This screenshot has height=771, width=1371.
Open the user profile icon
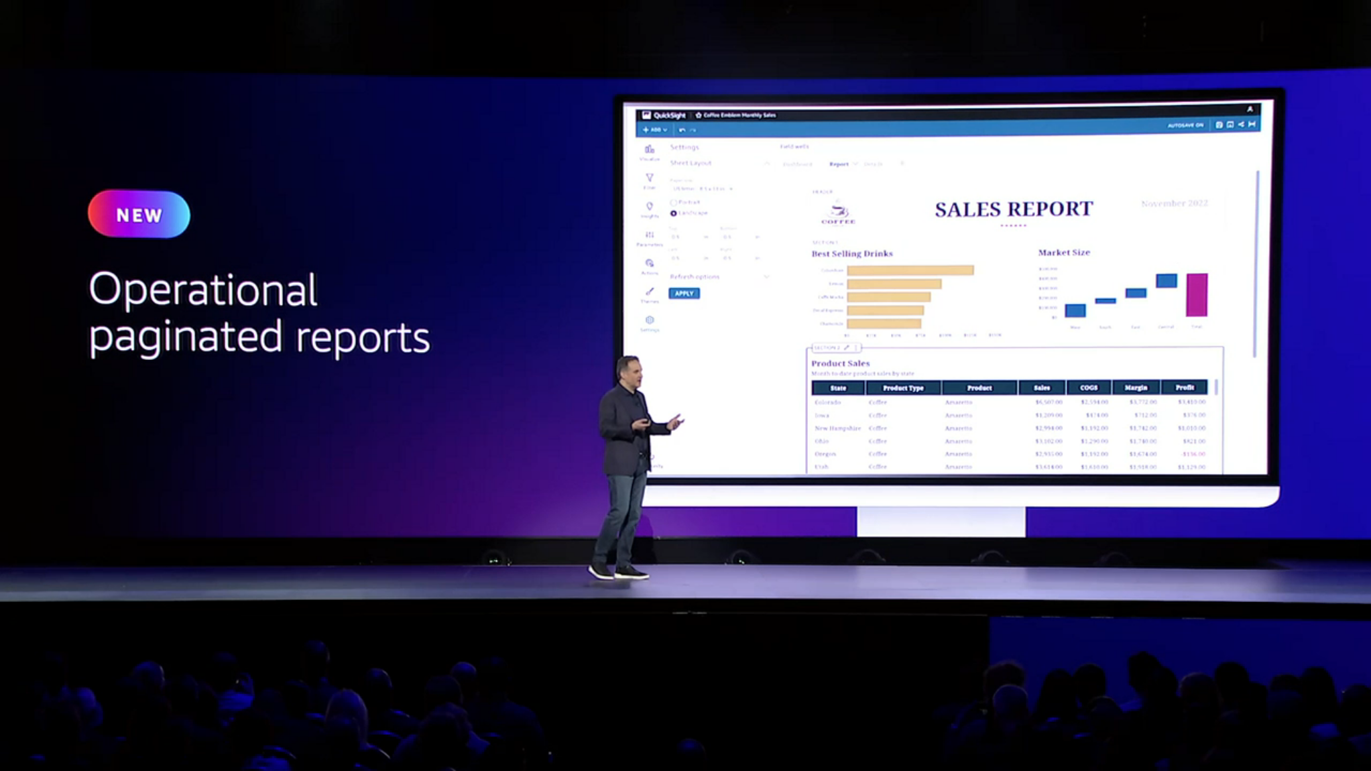point(1250,109)
